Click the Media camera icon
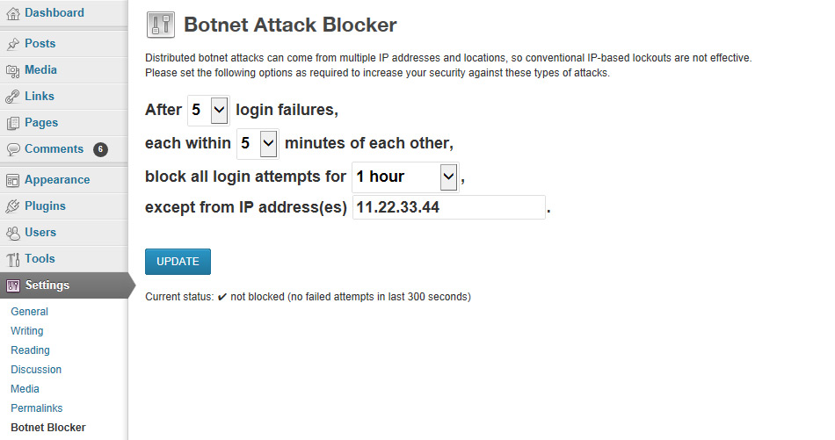 [13, 70]
